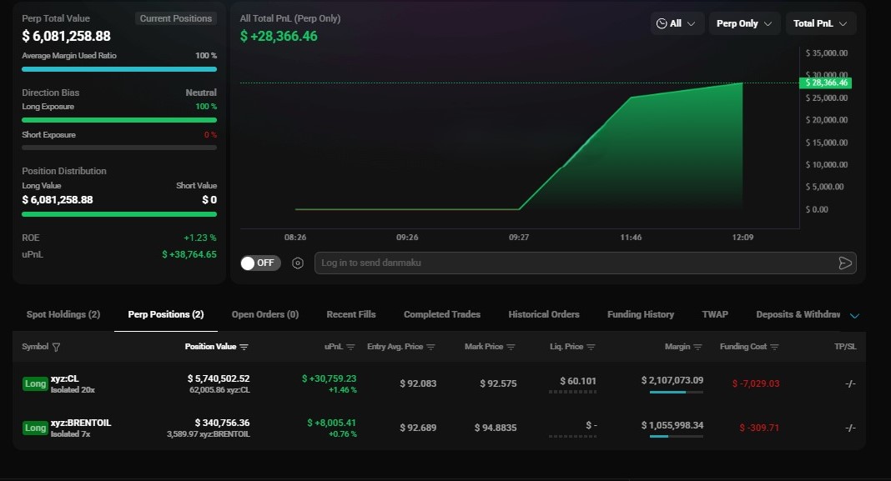Open the Funding History tab

[x=641, y=314]
